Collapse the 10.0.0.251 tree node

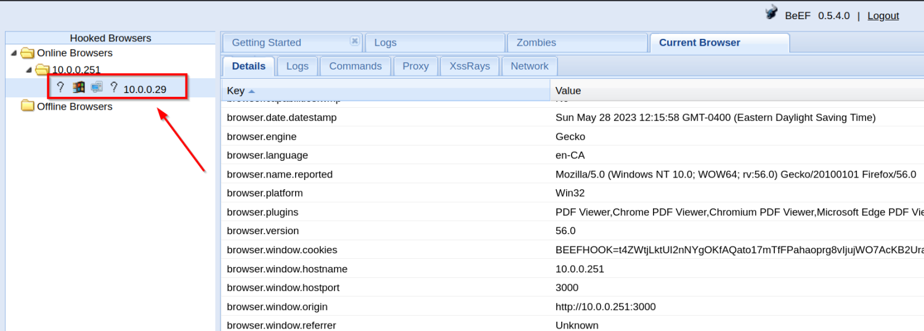coord(28,70)
